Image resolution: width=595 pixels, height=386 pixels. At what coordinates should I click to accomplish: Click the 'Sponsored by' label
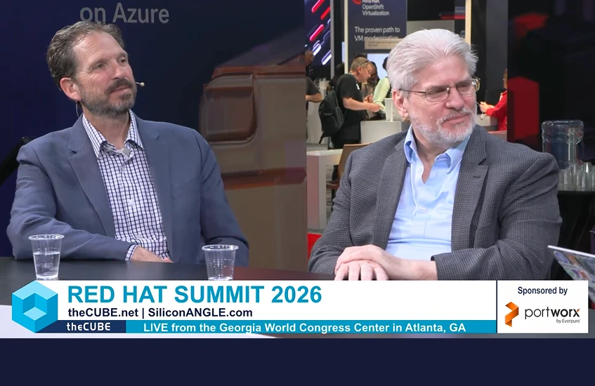tap(542, 291)
